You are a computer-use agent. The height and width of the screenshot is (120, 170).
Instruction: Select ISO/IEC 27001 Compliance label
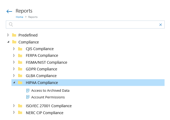click(49, 106)
